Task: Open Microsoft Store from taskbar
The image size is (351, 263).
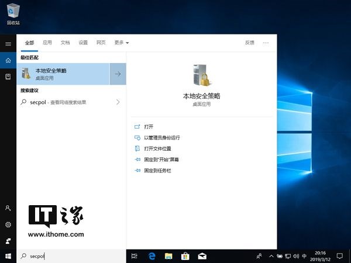Action: click(x=185, y=256)
